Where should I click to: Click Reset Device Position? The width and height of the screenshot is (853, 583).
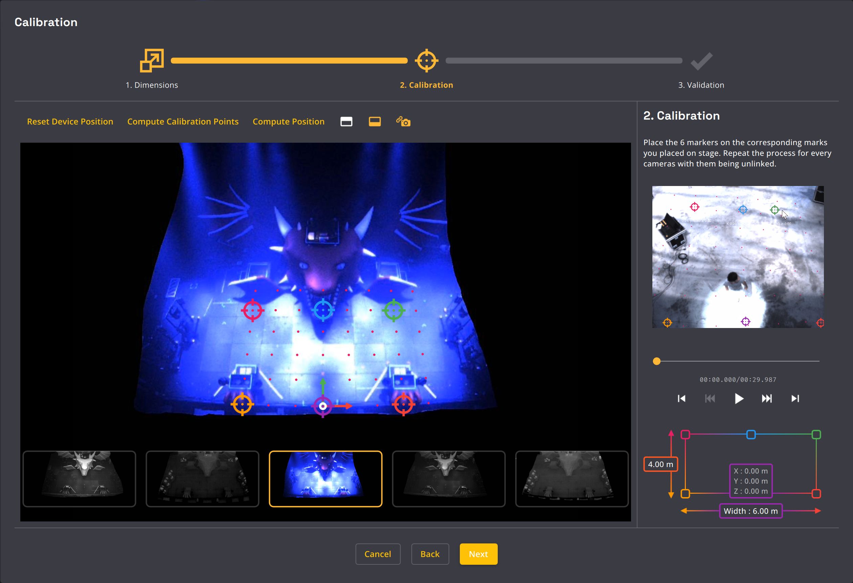pyautogui.click(x=70, y=121)
